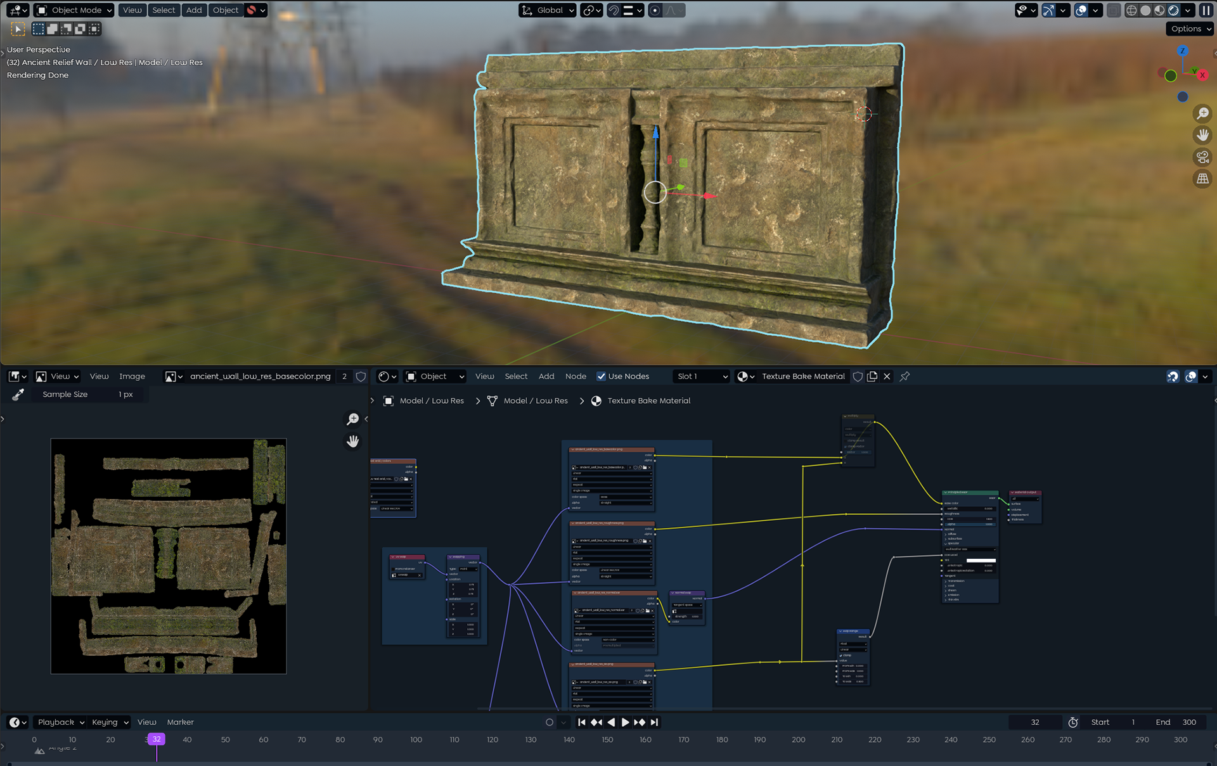Choose the subtract selection mode icon
The width and height of the screenshot is (1217, 766).
[x=67, y=29]
